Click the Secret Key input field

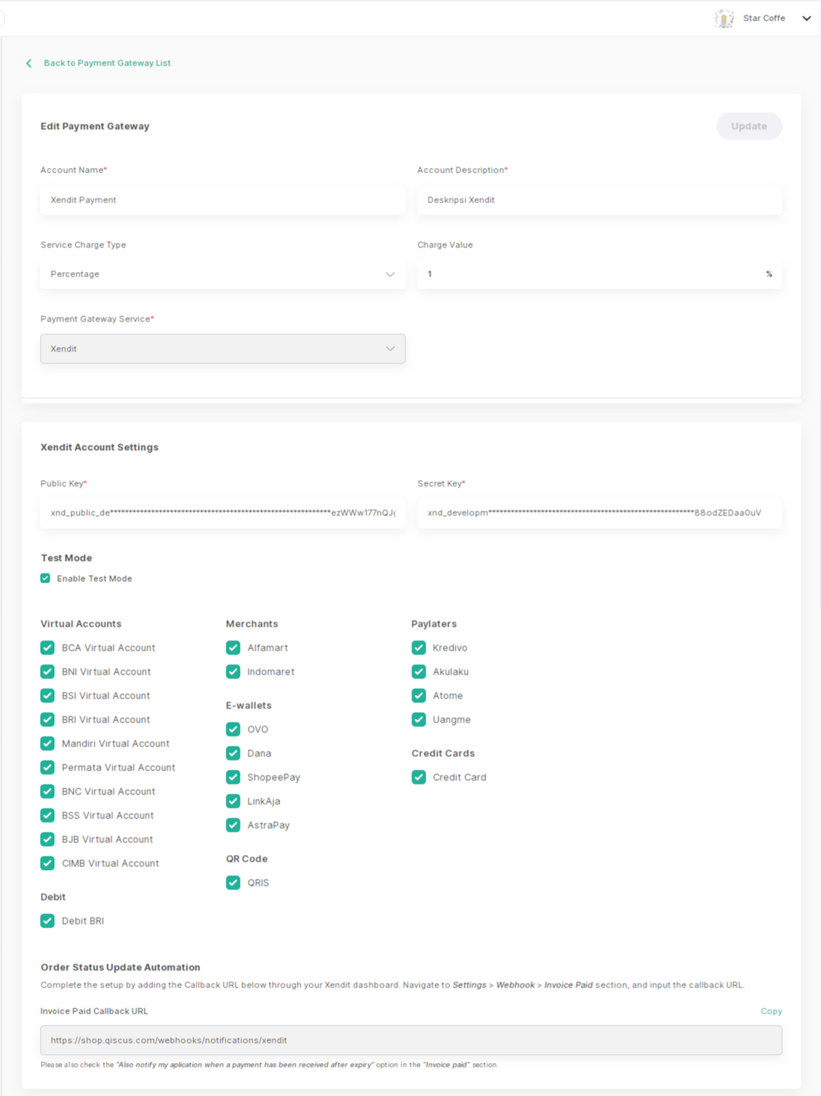[599, 513]
